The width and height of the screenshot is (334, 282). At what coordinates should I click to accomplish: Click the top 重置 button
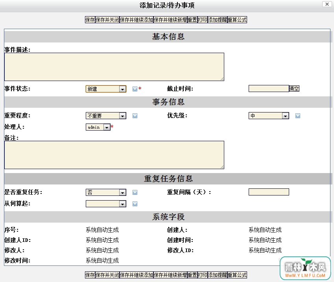192,20
